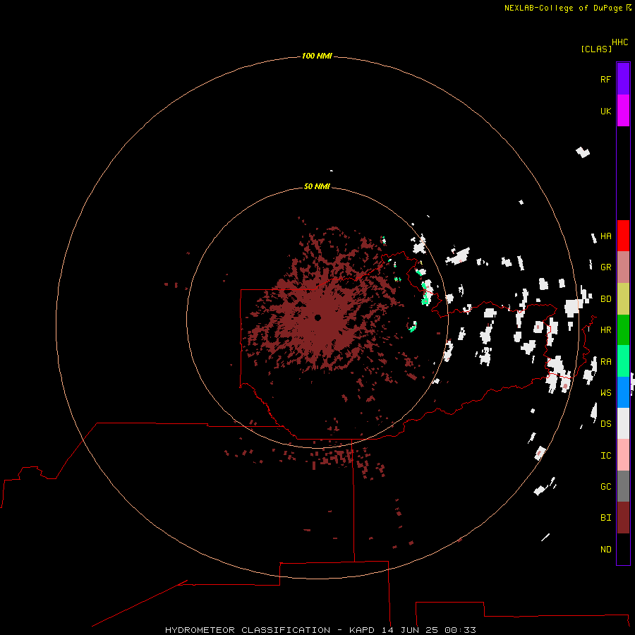The height and width of the screenshot is (635, 635).
Task: Click the UK legend label
Action: [x=605, y=111]
